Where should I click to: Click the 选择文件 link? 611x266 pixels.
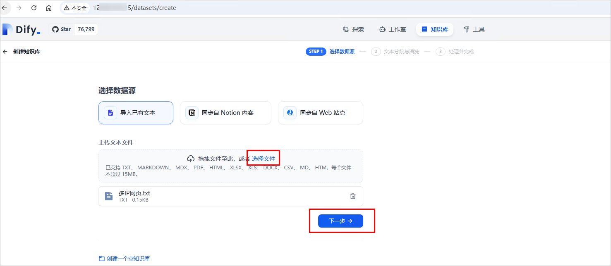[264, 159]
